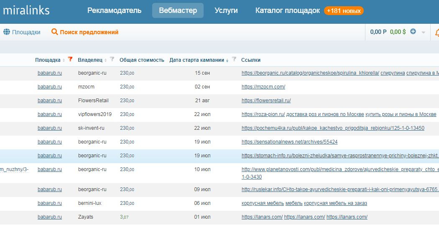The height and width of the screenshot is (227, 439).
Task: Click the +181 новых badge
Action: tap(344, 11)
